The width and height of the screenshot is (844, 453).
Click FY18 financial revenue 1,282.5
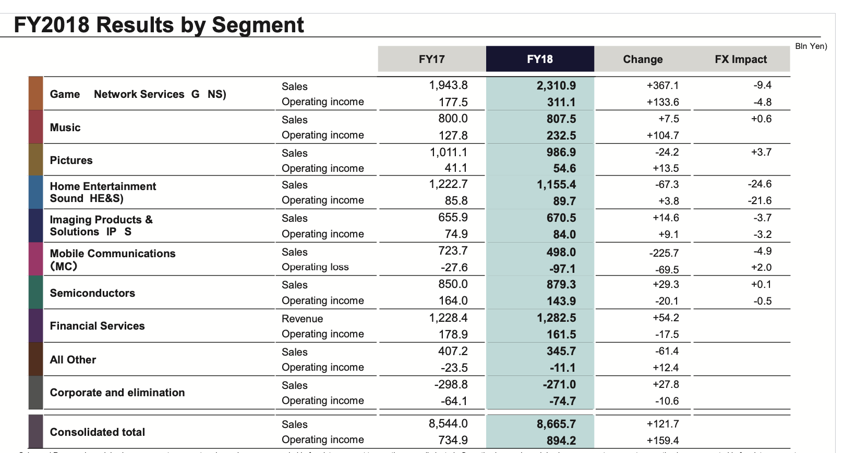[x=556, y=318]
